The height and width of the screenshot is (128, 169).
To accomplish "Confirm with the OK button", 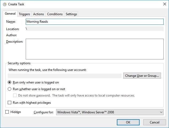I will [128, 122].
